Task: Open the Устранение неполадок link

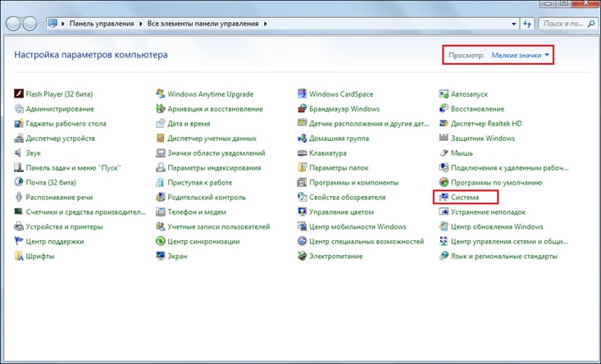Action: click(488, 212)
